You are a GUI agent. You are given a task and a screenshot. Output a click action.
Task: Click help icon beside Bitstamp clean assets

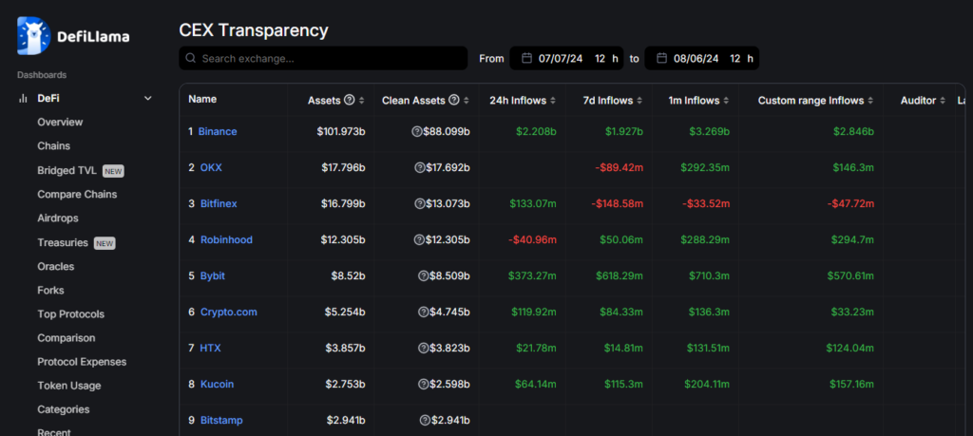(x=425, y=421)
